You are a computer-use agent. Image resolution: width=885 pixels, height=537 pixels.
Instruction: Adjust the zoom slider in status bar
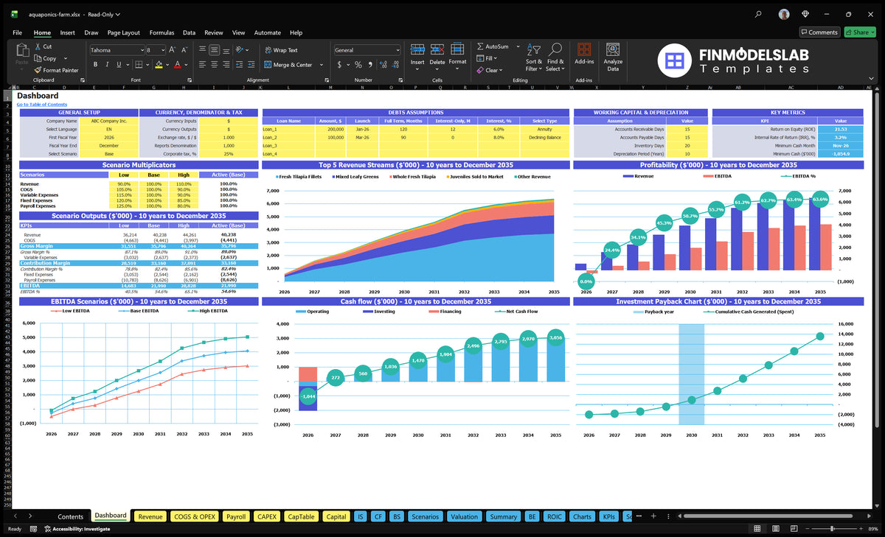(x=832, y=529)
